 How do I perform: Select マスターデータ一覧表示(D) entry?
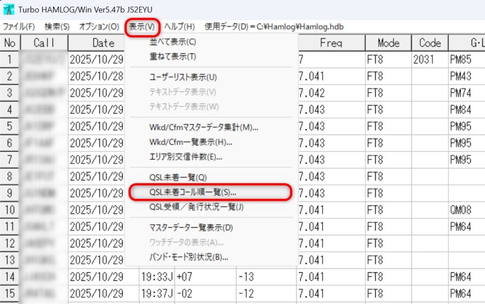191,227
